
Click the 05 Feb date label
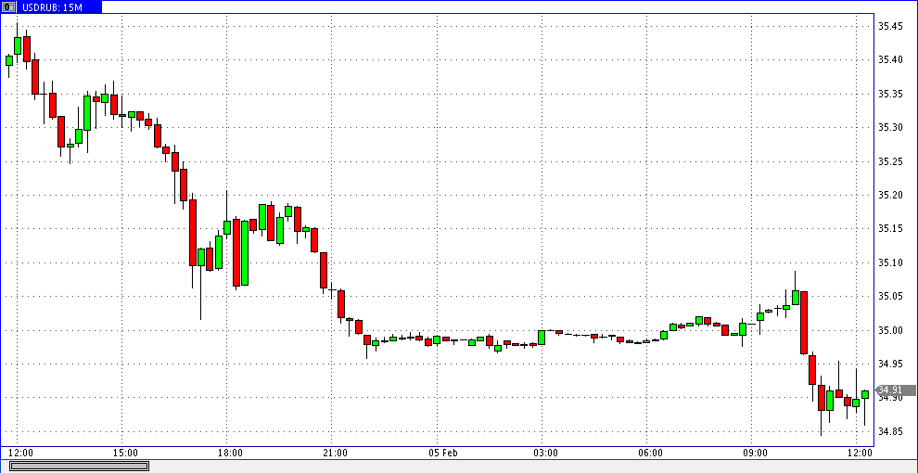point(443,453)
